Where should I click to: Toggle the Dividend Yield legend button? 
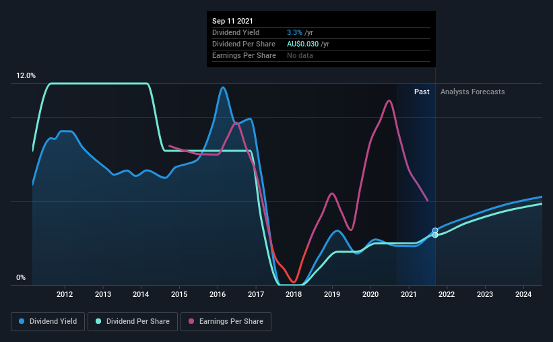tap(48, 322)
